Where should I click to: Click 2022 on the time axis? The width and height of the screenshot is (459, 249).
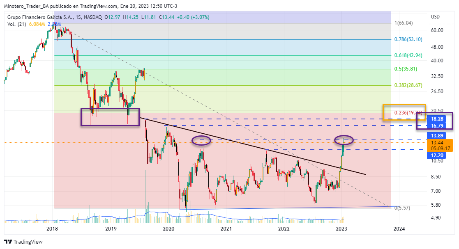[x=284, y=229]
